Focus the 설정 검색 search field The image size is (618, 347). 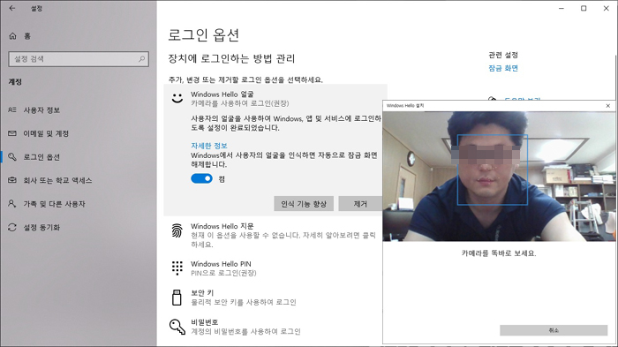[x=79, y=59]
